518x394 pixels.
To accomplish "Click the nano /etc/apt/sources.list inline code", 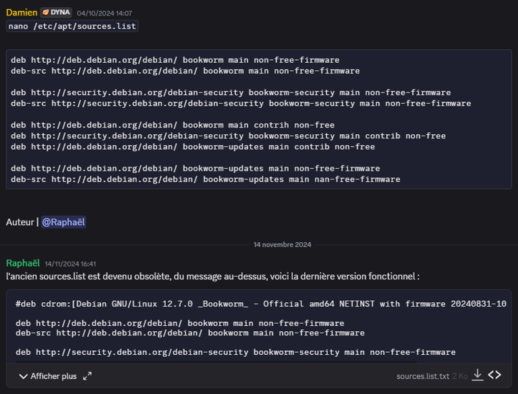I will pyautogui.click(x=72, y=26).
